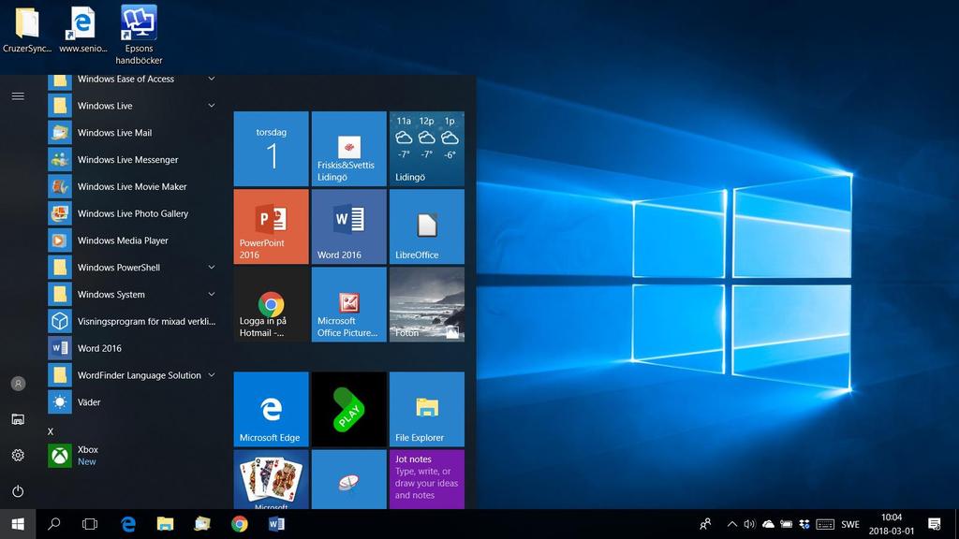
Task: Switch input language from SWE
Action: [x=850, y=524]
